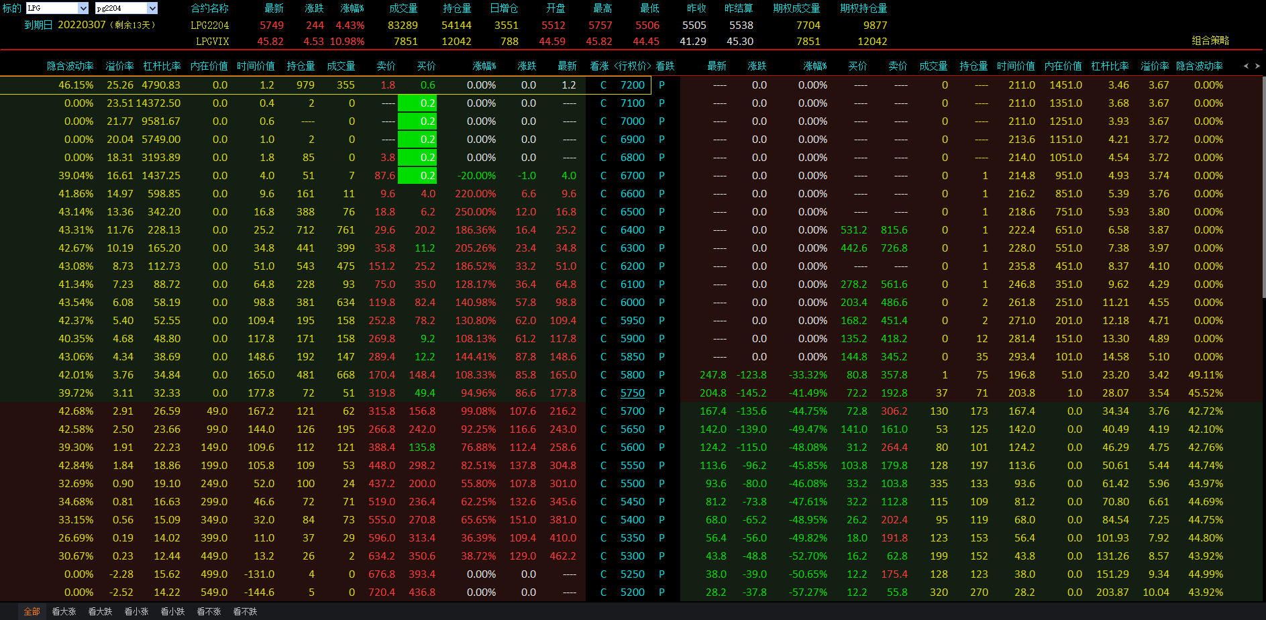Select the 7100 strike price cell
The height and width of the screenshot is (620, 1266).
point(632,103)
